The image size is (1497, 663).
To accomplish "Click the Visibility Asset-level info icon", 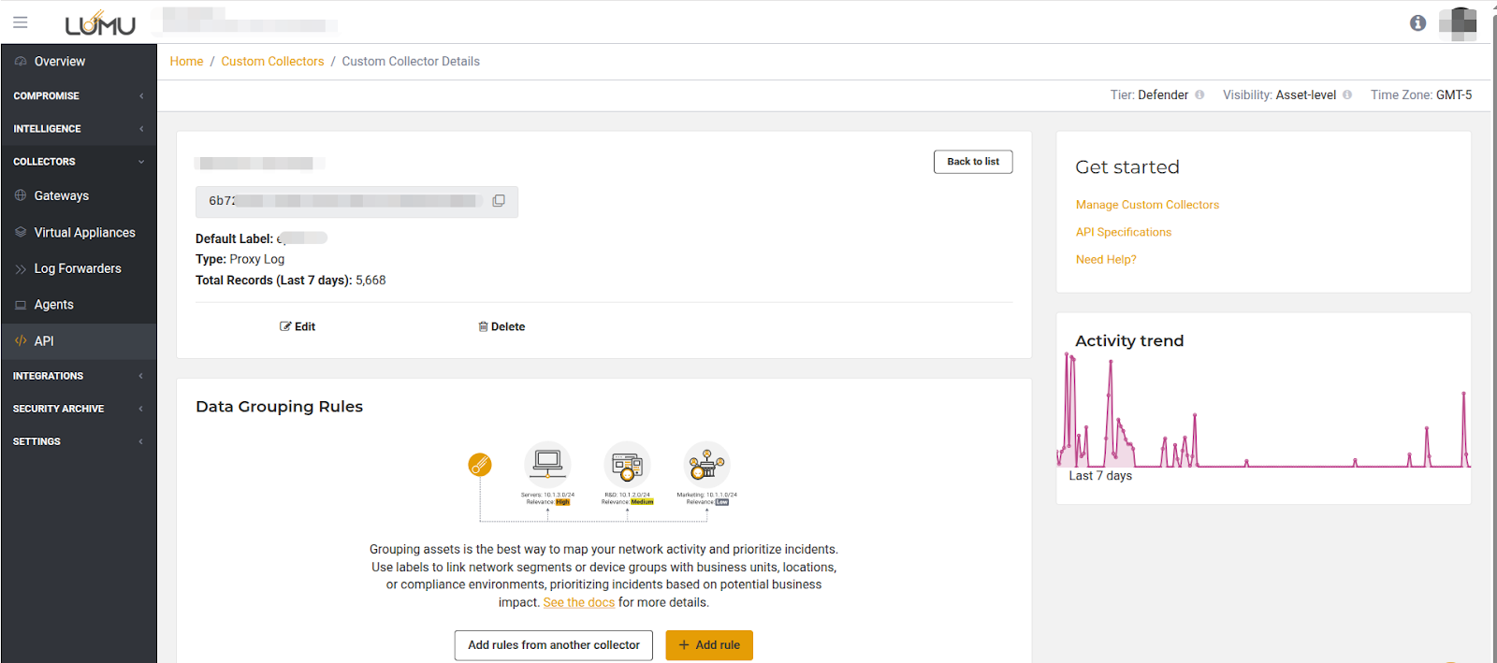I will point(1347,95).
